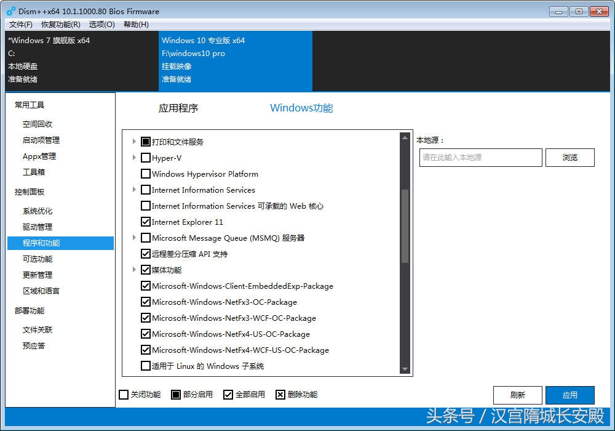Viewport: 615px width, 431px height.
Task: Open the 帮助(H) menu
Action: [x=136, y=25]
